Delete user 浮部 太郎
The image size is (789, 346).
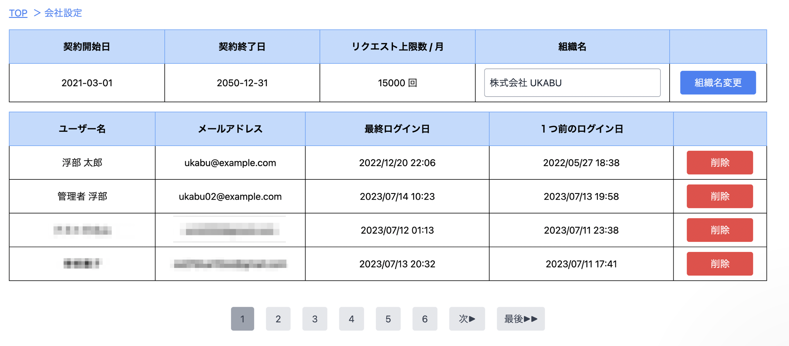pyautogui.click(x=719, y=163)
